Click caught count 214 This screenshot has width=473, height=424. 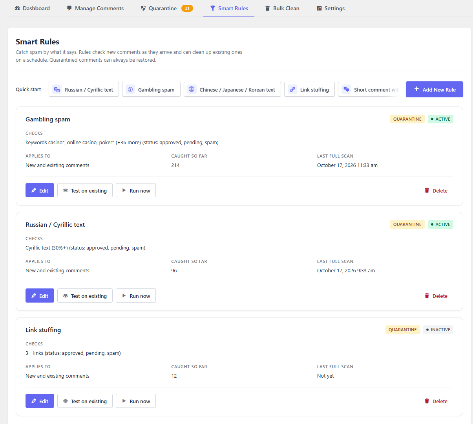[175, 165]
